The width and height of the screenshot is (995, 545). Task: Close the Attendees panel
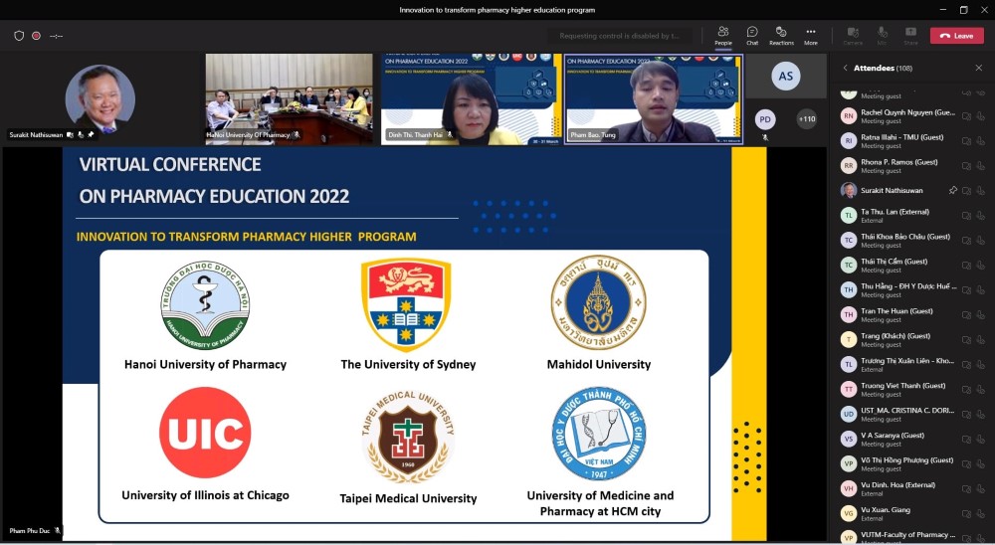(978, 68)
